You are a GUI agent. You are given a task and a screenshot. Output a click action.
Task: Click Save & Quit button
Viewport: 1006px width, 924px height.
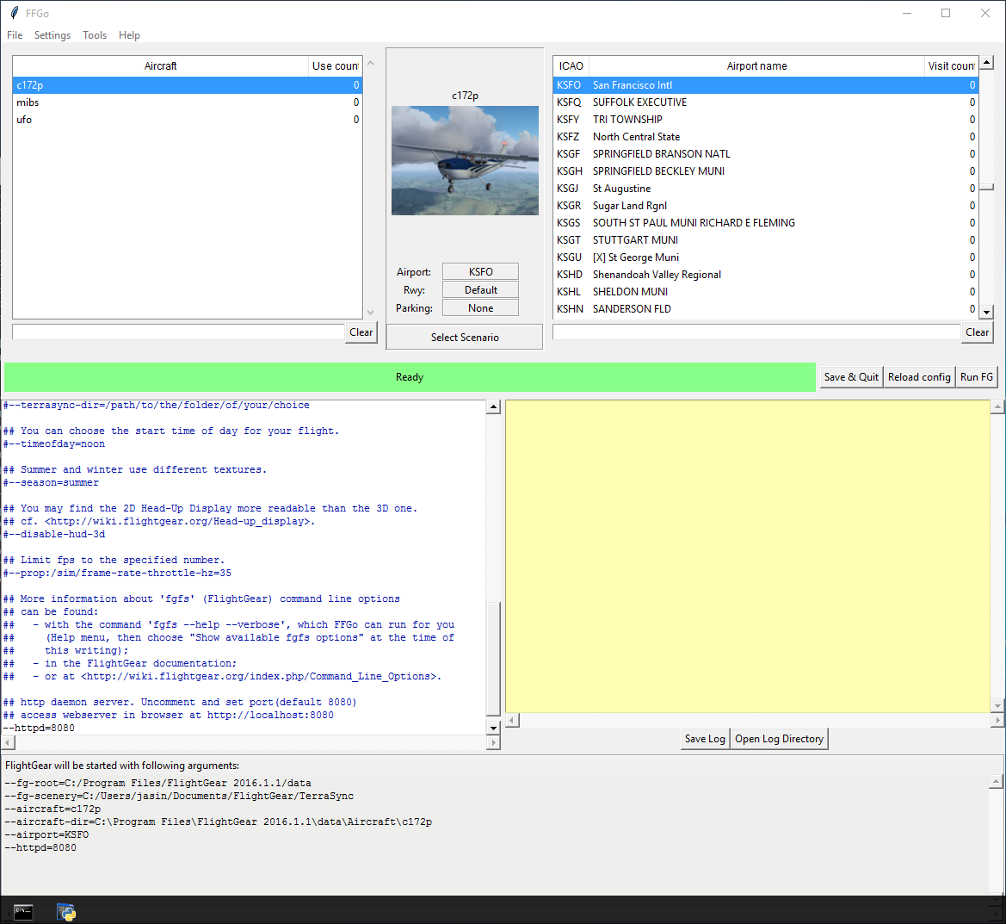(x=851, y=377)
